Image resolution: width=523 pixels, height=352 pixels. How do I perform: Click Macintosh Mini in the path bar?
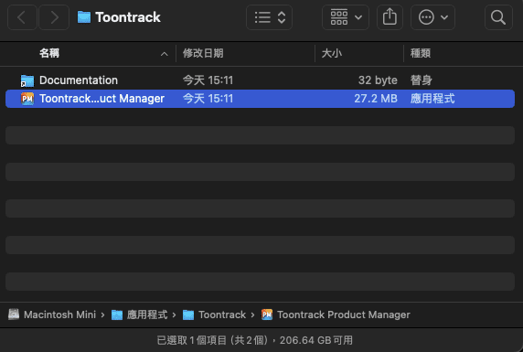pos(59,315)
